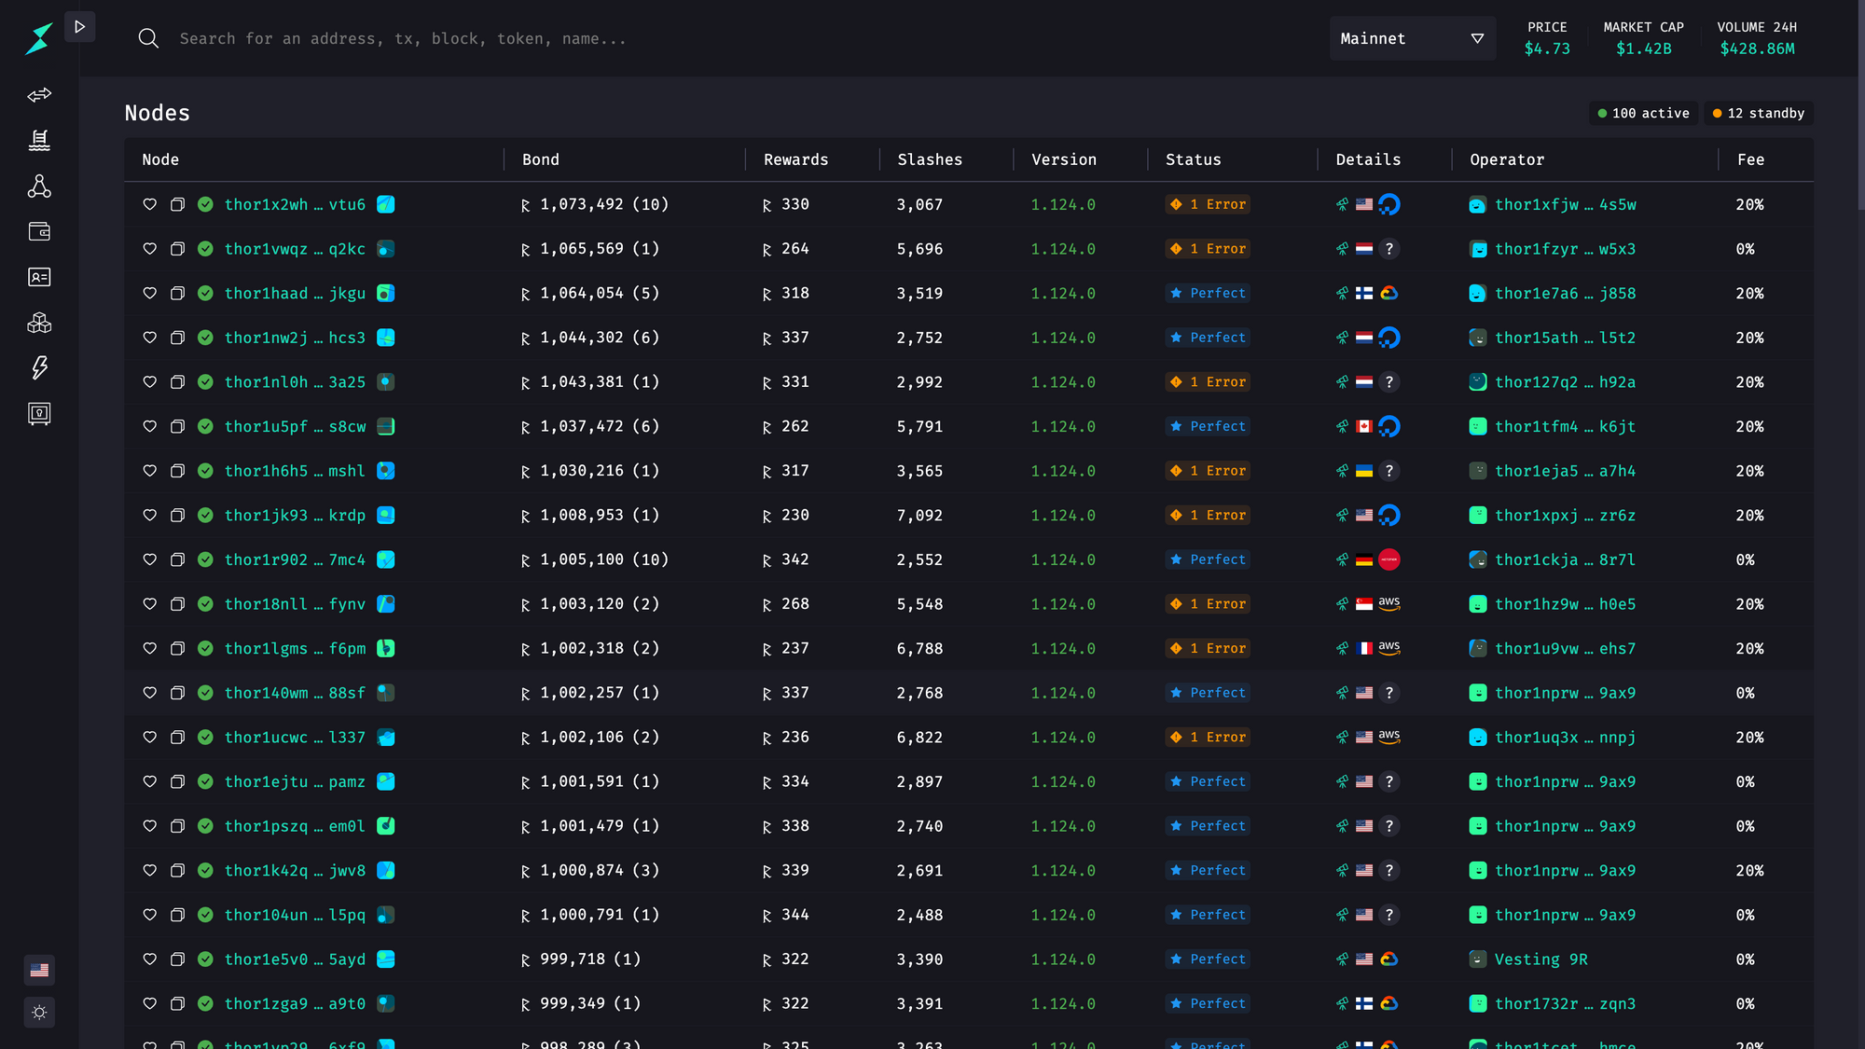Open the cubes icon in the sidebar
The image size is (1865, 1049).
click(x=39, y=323)
